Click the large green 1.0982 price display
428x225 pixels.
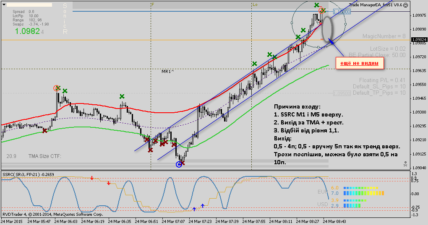[27, 31]
